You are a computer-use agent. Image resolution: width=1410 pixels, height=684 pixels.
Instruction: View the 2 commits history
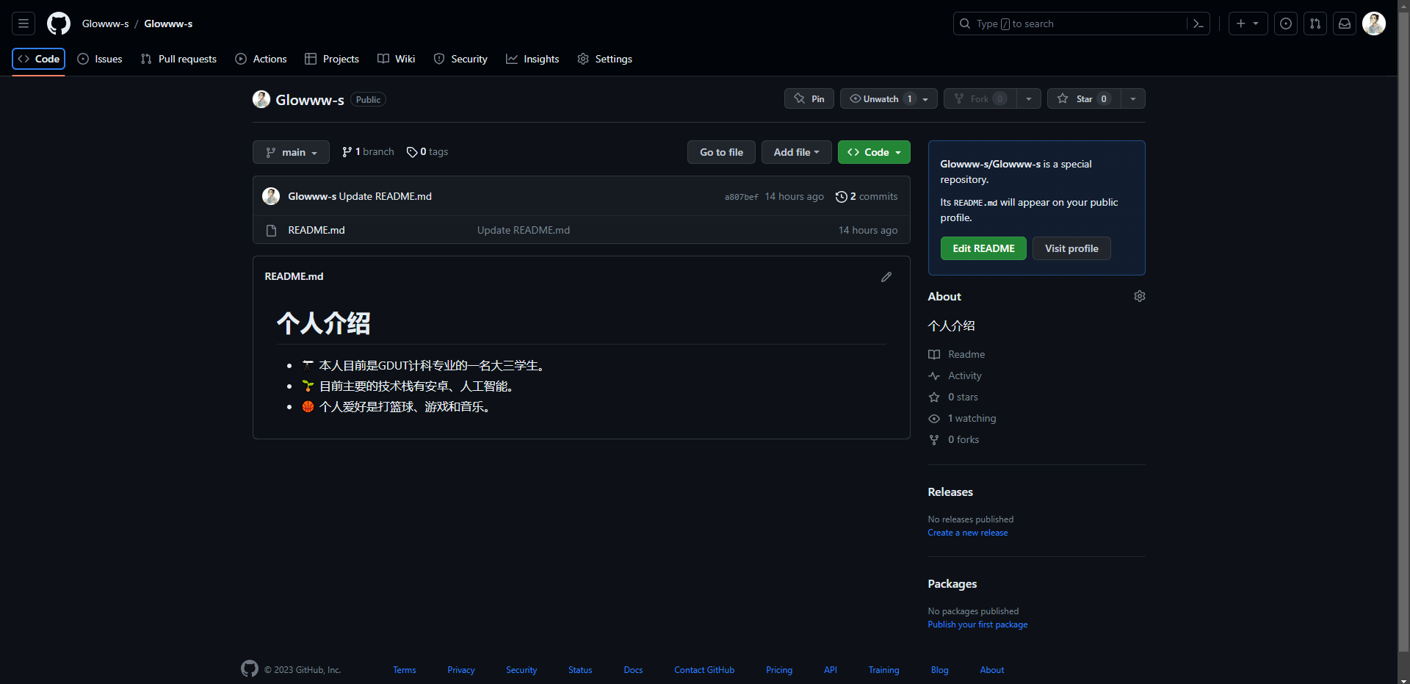(867, 196)
